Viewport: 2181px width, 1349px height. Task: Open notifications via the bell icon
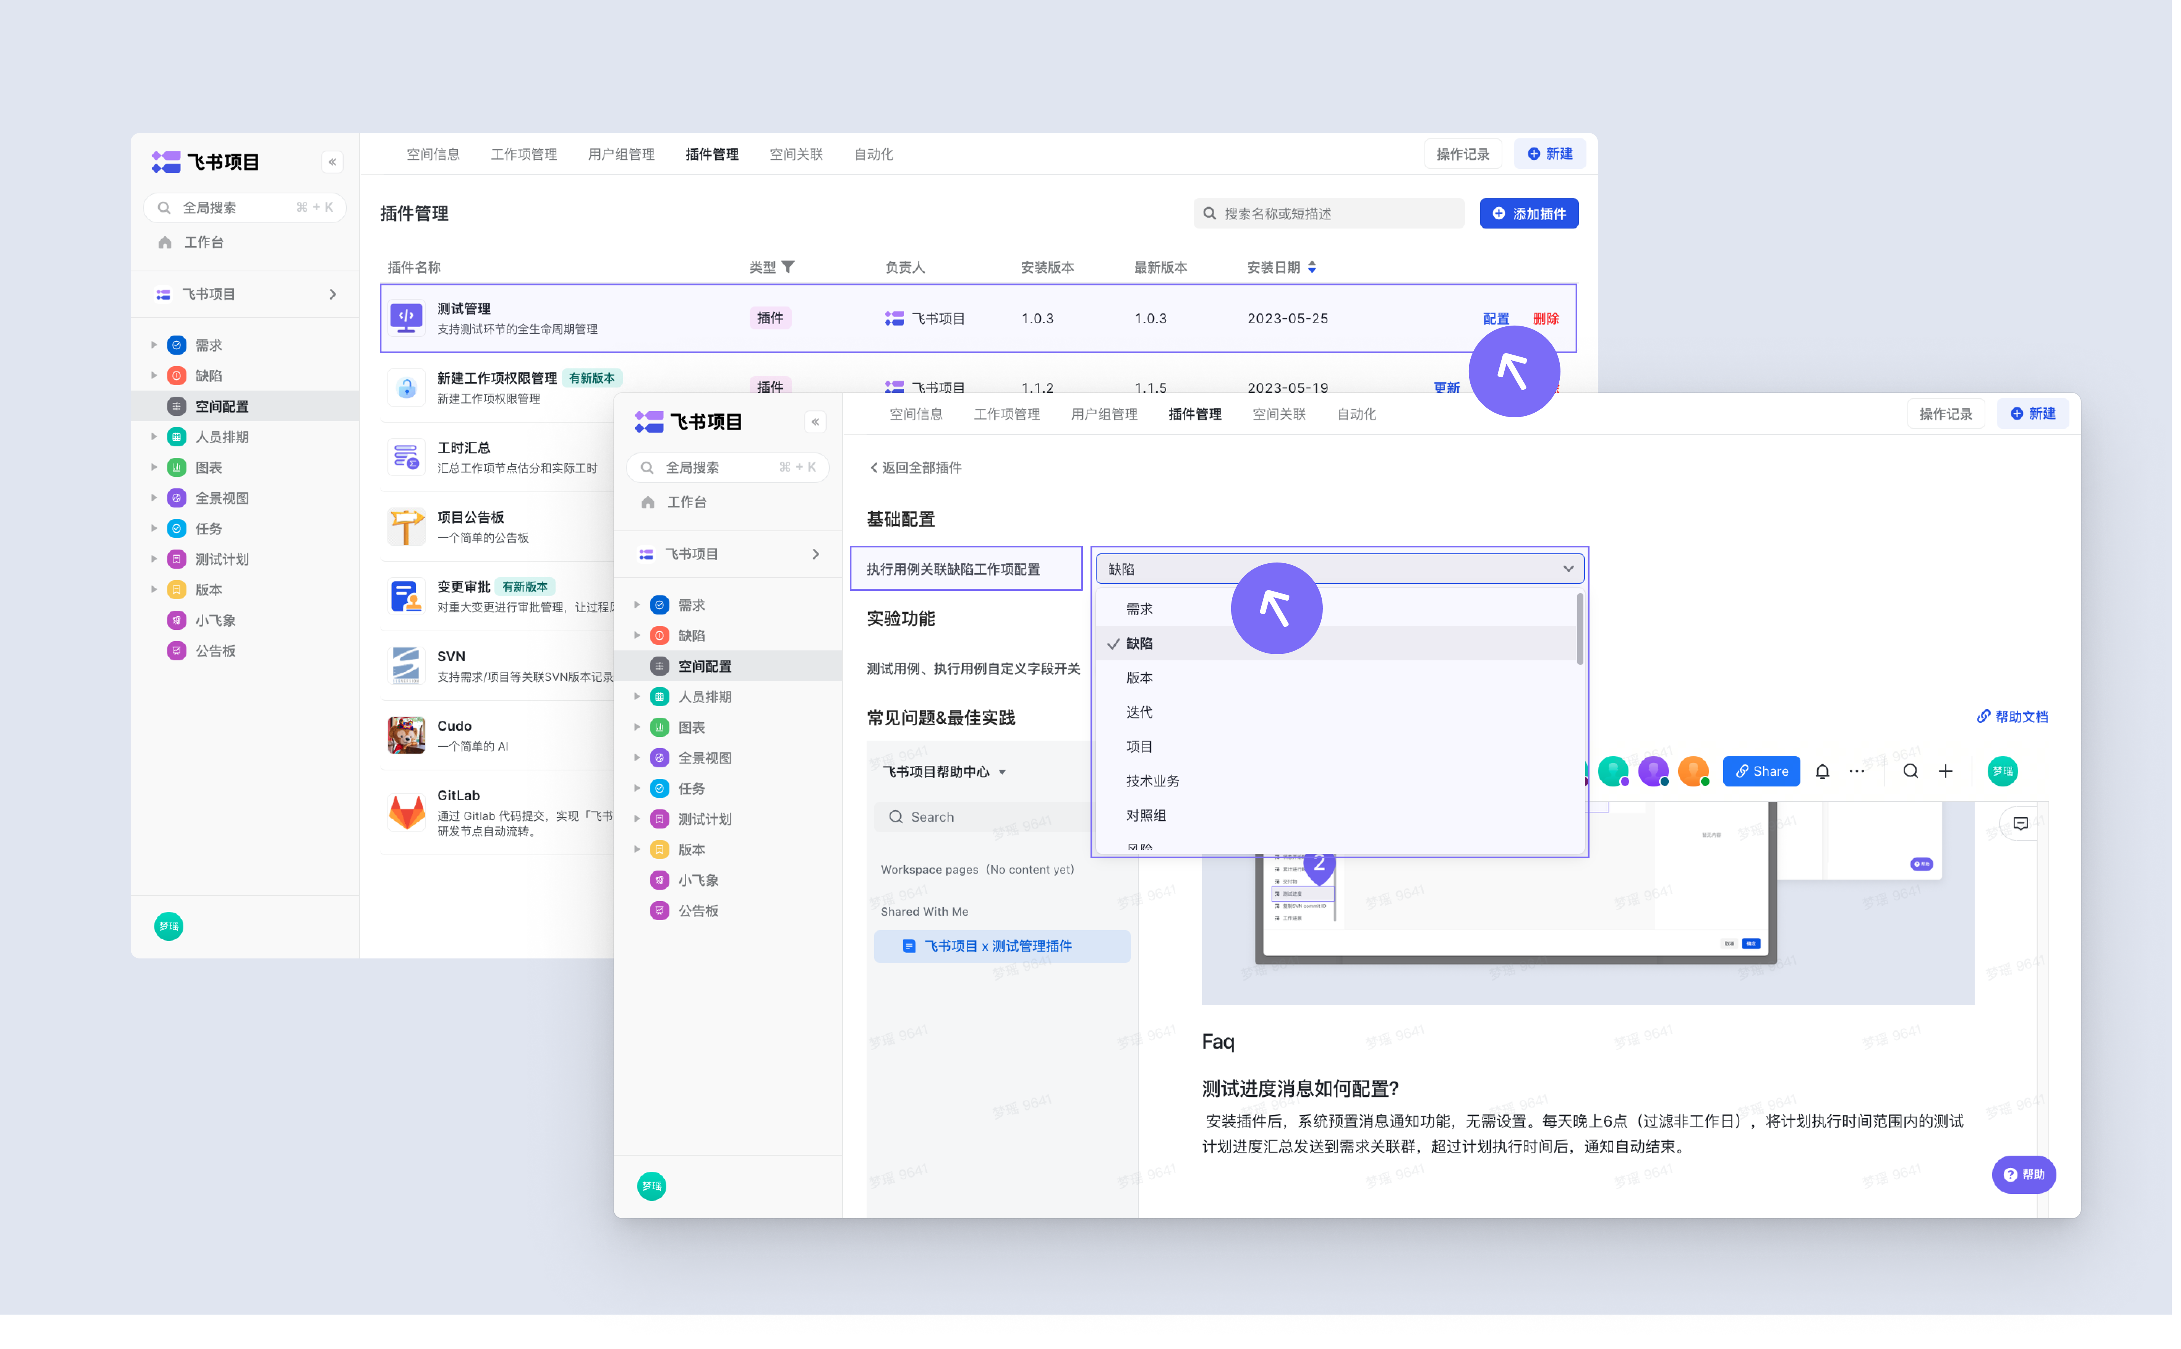(x=1823, y=771)
